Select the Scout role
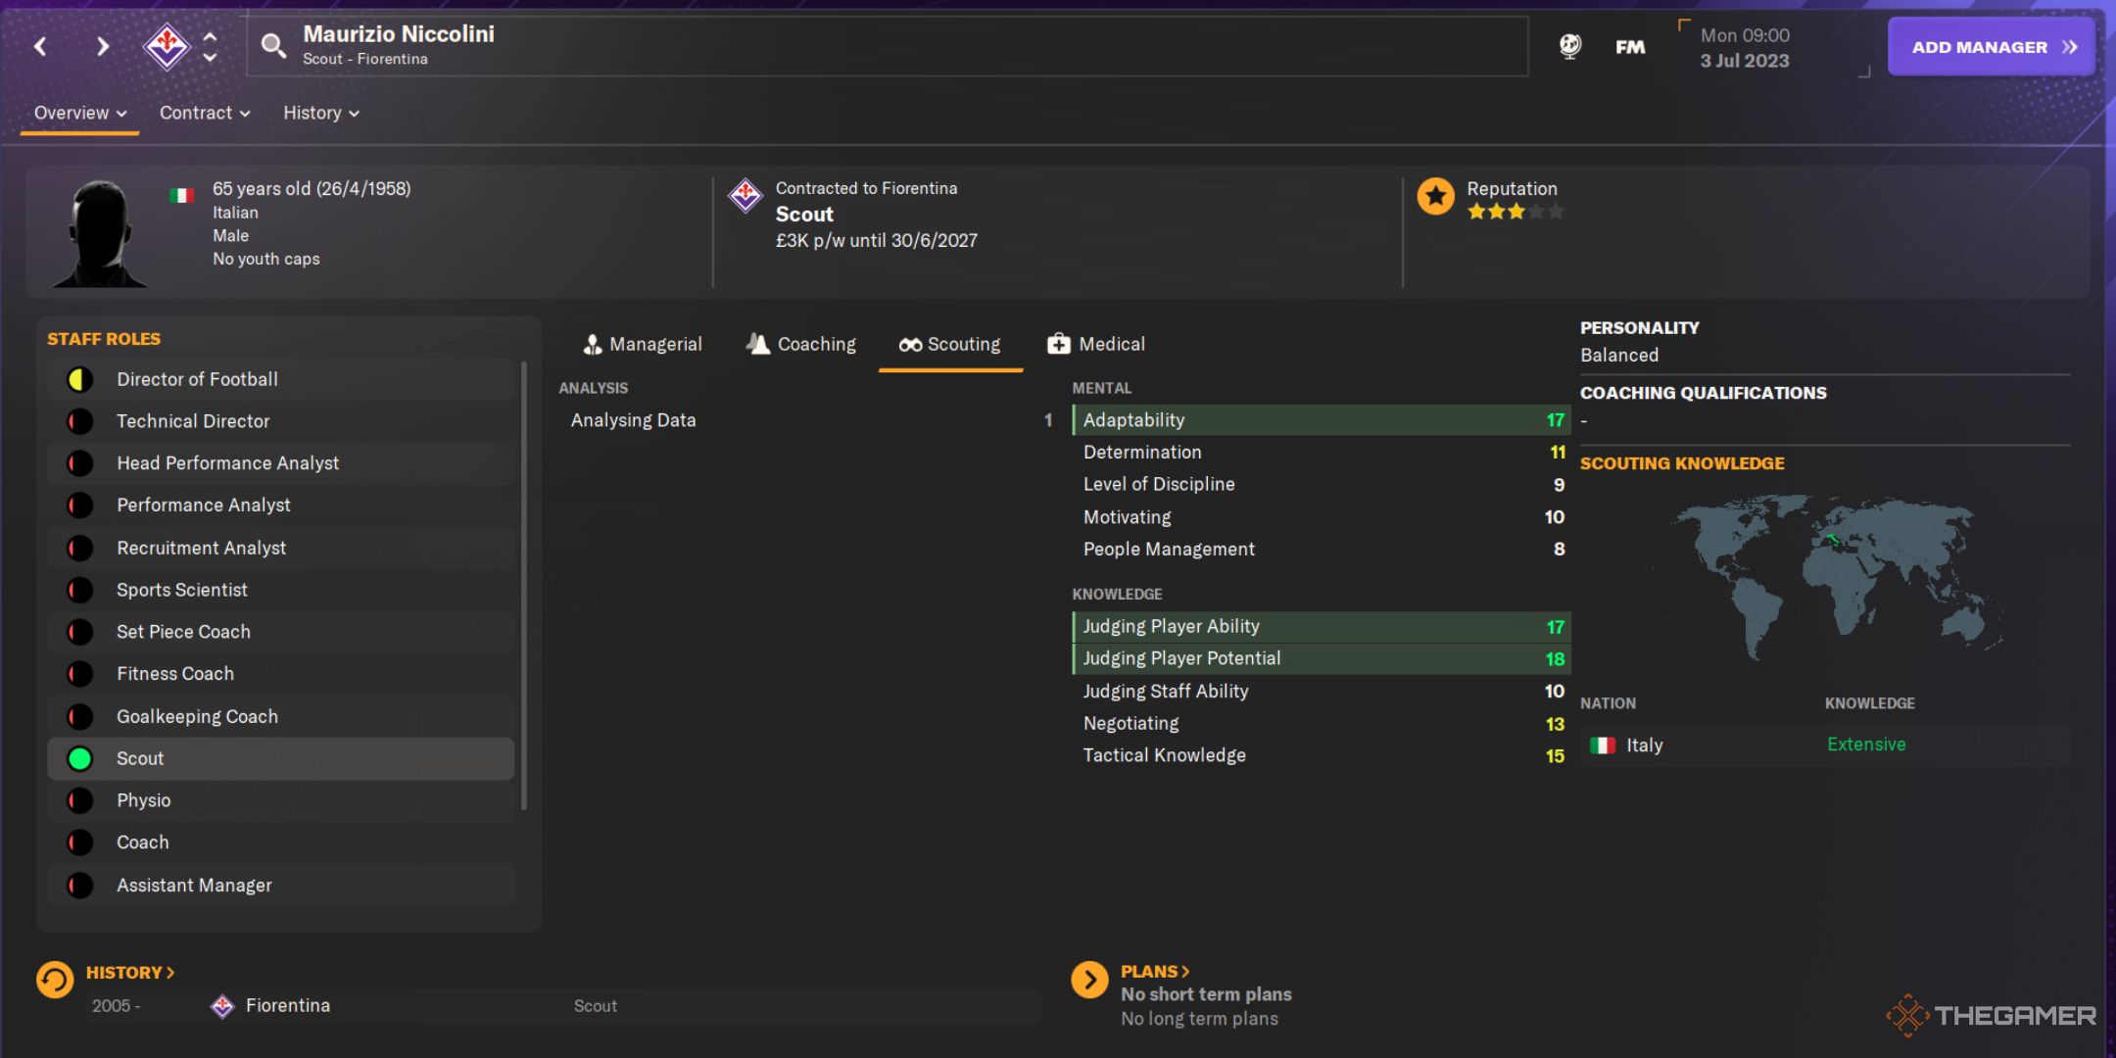The height and width of the screenshot is (1058, 2116). (x=281, y=758)
